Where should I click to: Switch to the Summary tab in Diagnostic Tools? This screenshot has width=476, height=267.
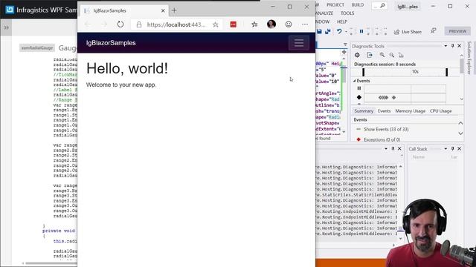pyautogui.click(x=364, y=111)
